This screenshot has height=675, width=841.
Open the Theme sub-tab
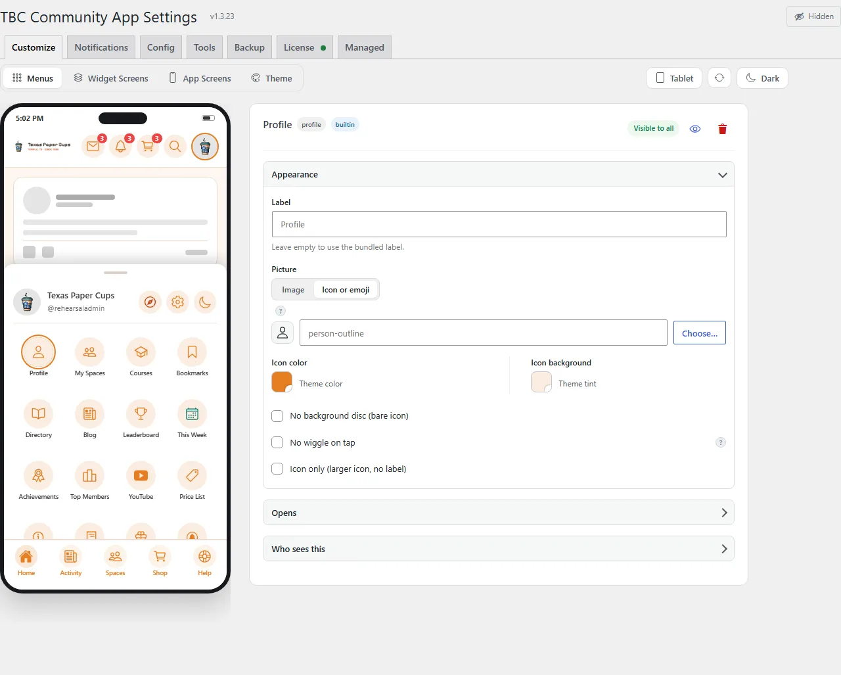click(x=271, y=78)
